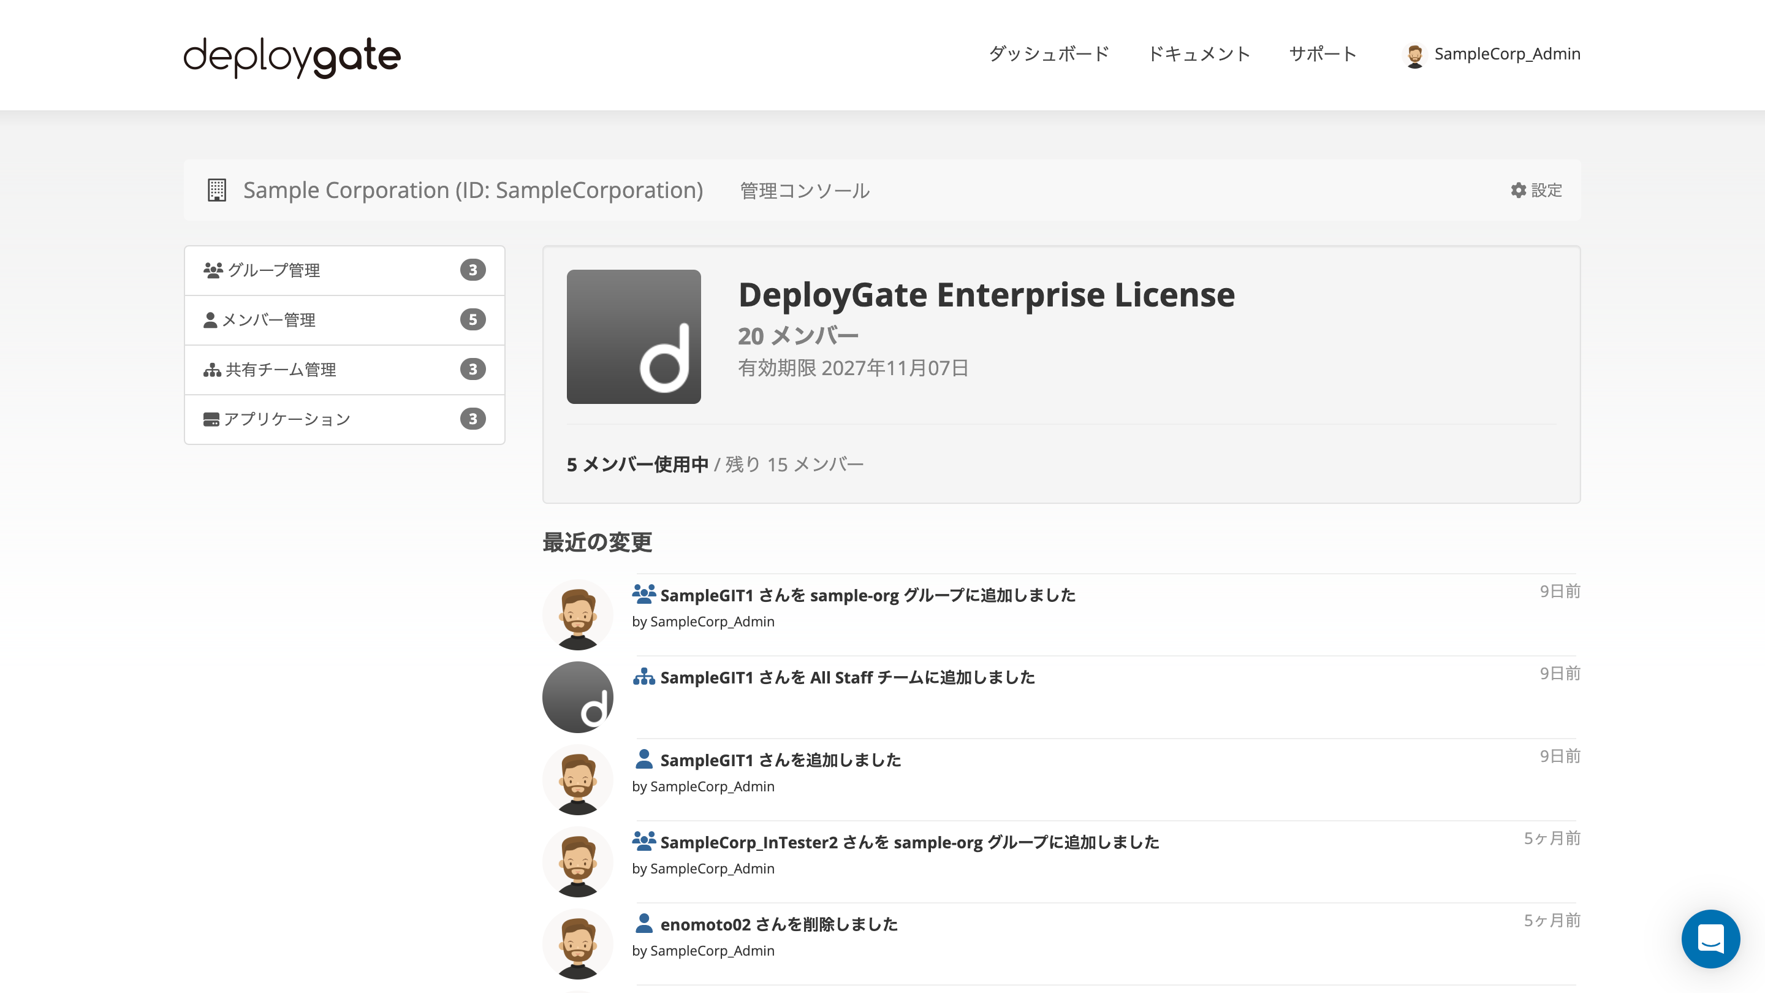Click by SampleCorp_Admin under enomoto02 entry
1765x993 pixels.
[703, 951]
